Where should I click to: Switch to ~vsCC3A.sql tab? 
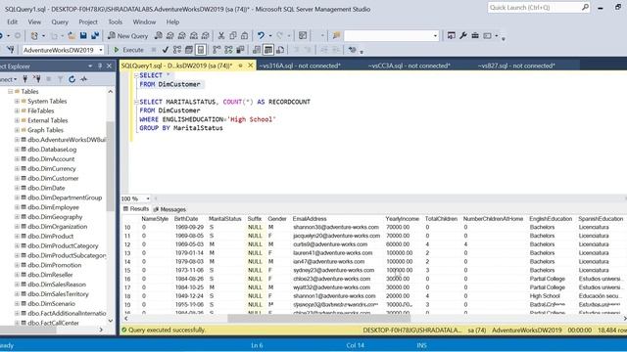tap(410, 66)
